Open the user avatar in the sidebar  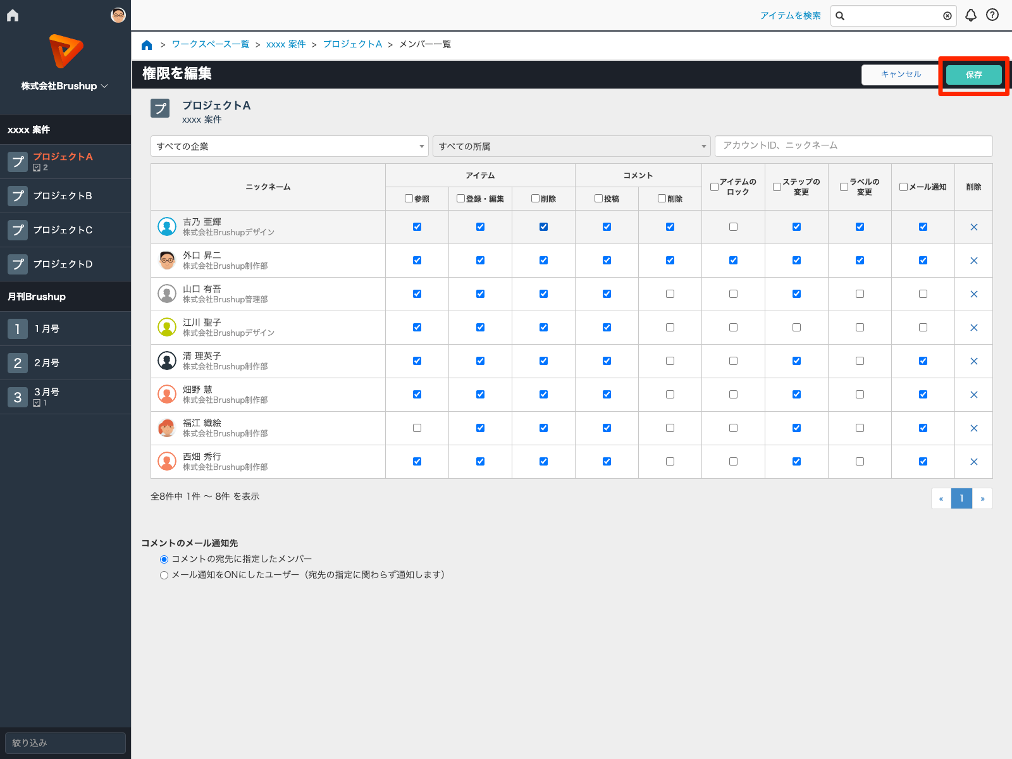118,15
